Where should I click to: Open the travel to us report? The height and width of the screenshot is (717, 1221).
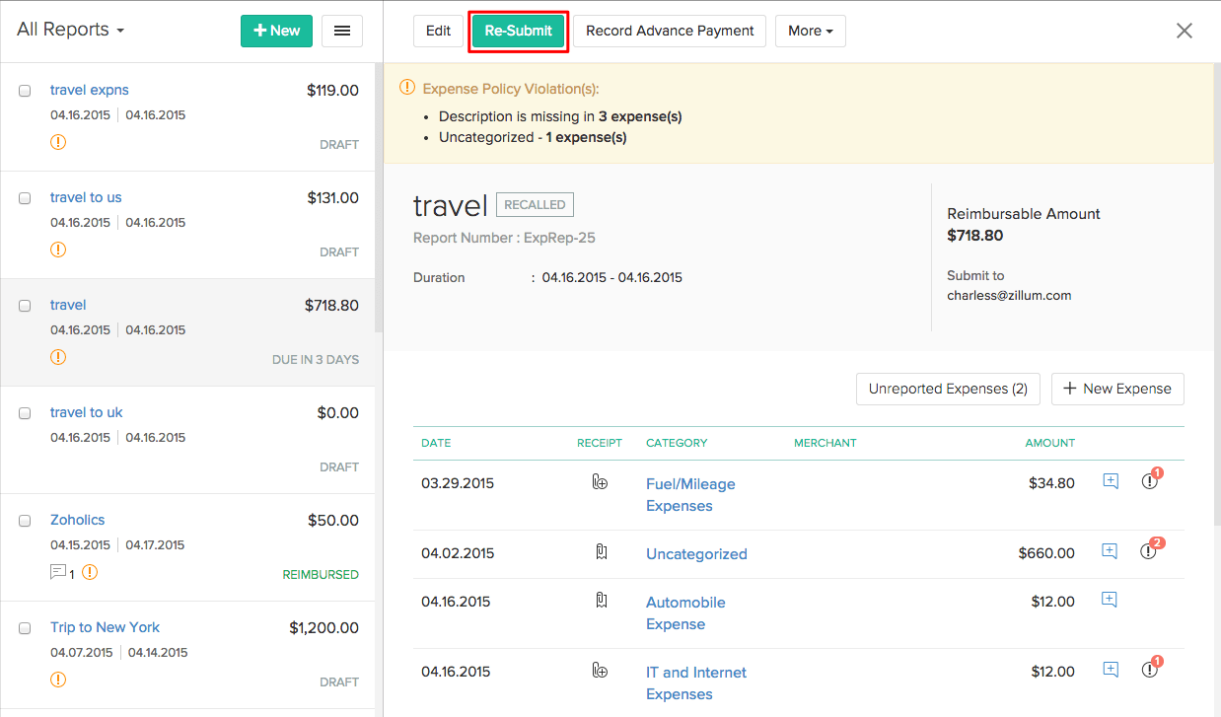tap(86, 197)
